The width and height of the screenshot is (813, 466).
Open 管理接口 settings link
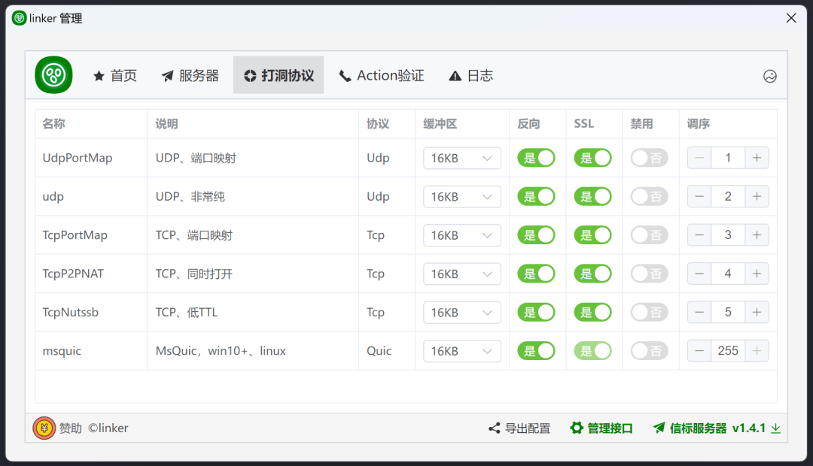pos(601,428)
